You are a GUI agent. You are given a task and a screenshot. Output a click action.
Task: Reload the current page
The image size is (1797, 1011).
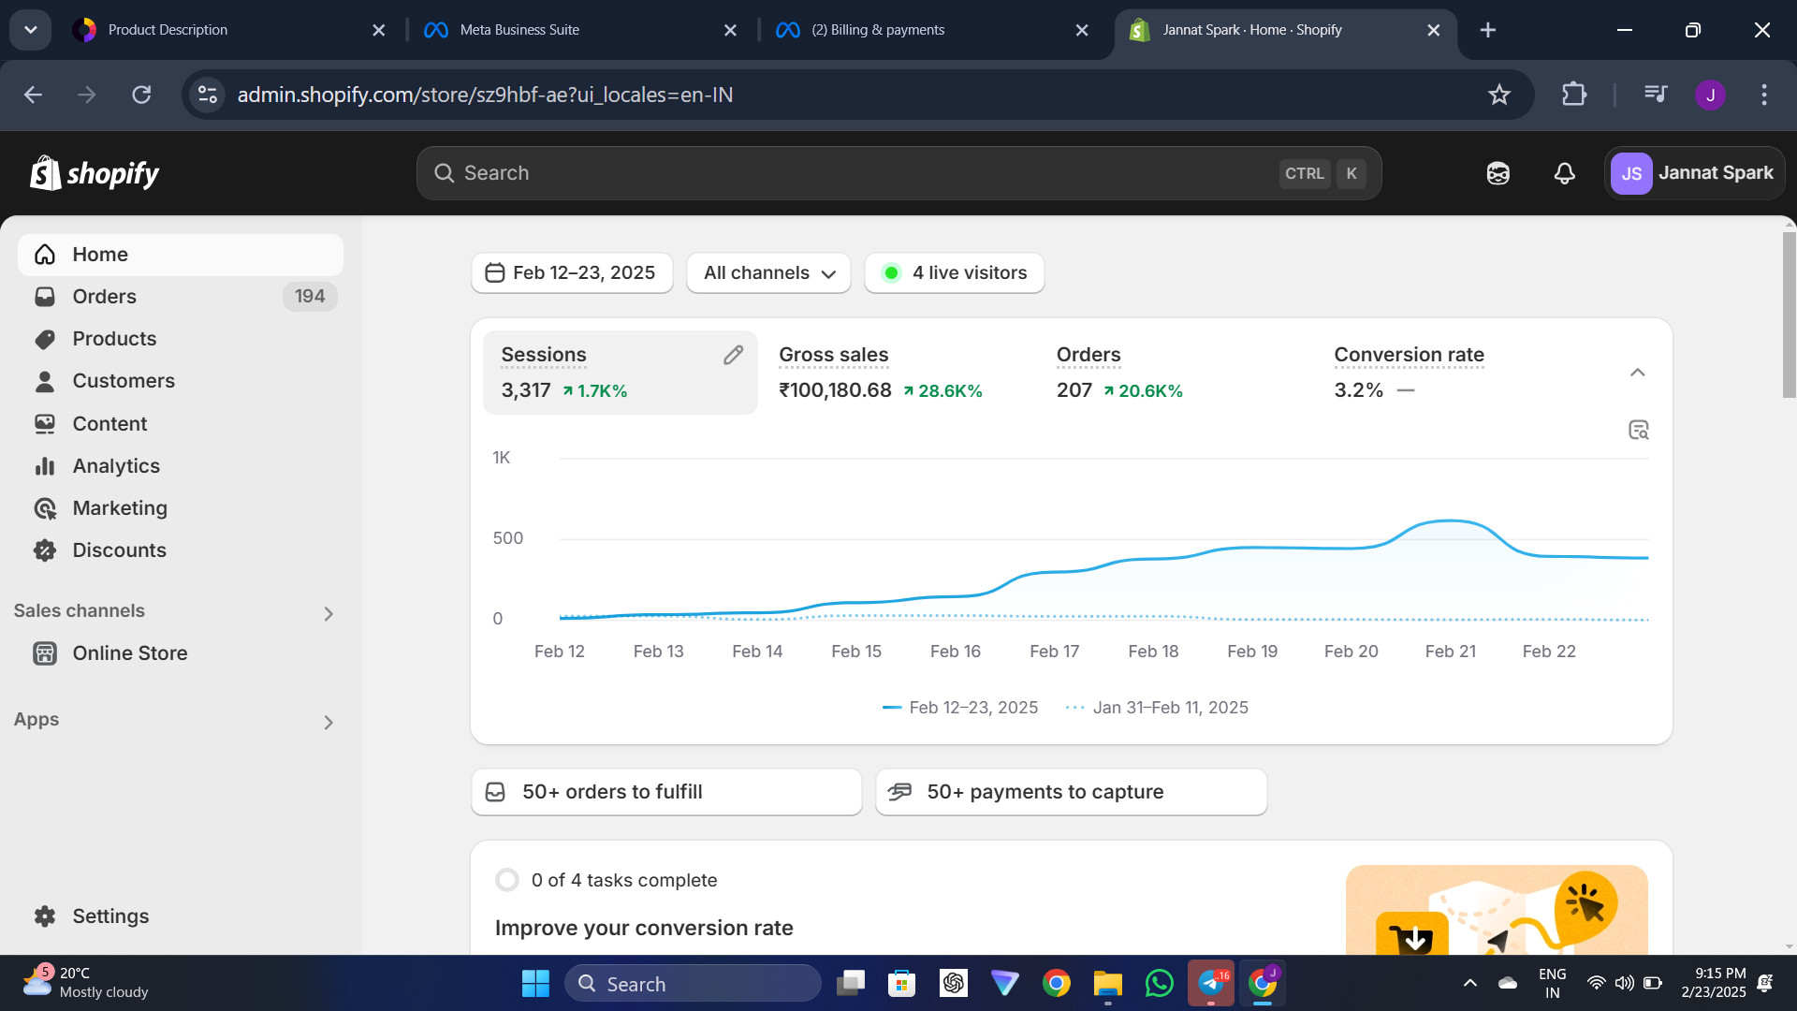pos(141,95)
